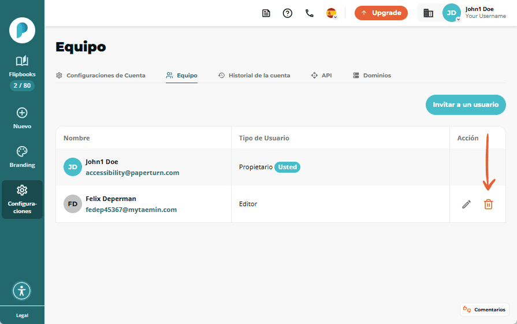Click the Paperturn logo in sidebar
Viewport: 517px width, 324px height.
(22, 31)
